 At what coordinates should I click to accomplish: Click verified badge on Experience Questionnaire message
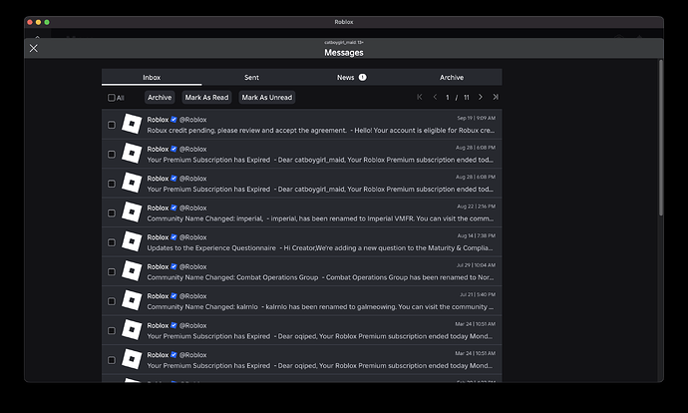tap(173, 237)
